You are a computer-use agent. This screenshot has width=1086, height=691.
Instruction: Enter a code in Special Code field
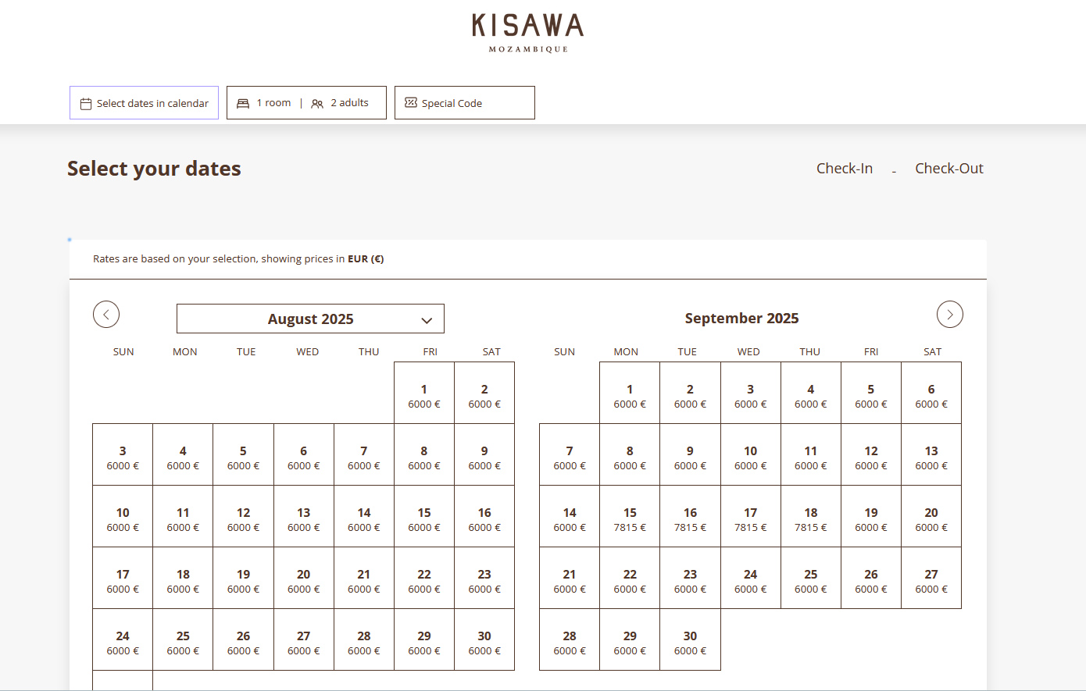click(465, 103)
